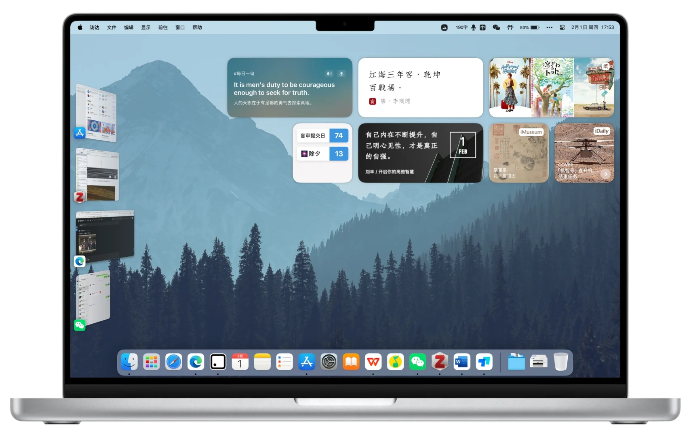Open the 除夕 countdown showing 13 days
Image resolution: width=691 pixels, height=436 pixels.
point(323,154)
